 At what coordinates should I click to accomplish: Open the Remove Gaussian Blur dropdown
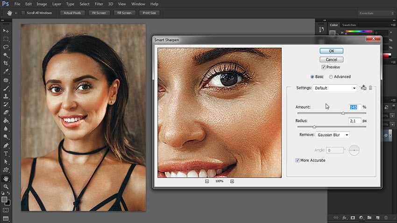[333, 135]
